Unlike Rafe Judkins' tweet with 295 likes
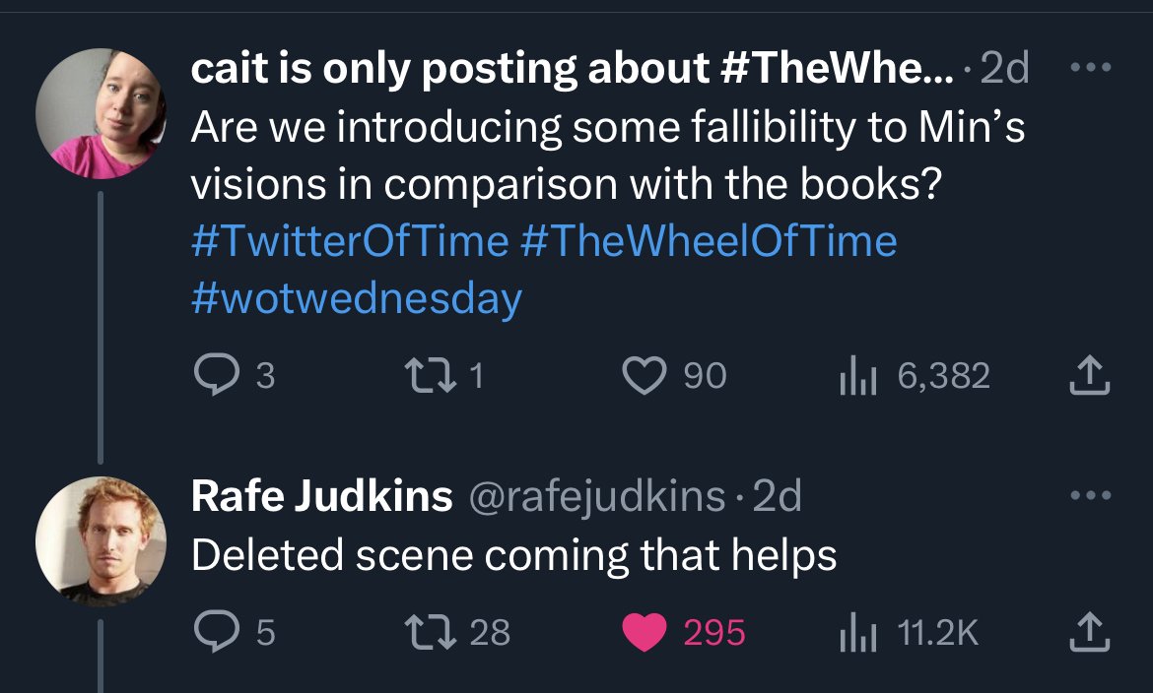 pyautogui.click(x=646, y=631)
